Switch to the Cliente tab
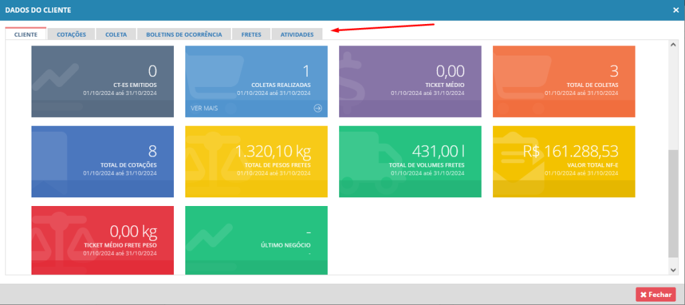 pos(26,34)
